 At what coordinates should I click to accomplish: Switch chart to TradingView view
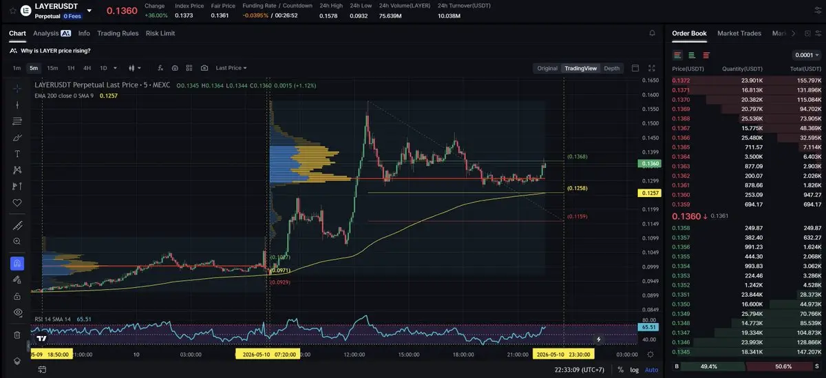(580, 68)
